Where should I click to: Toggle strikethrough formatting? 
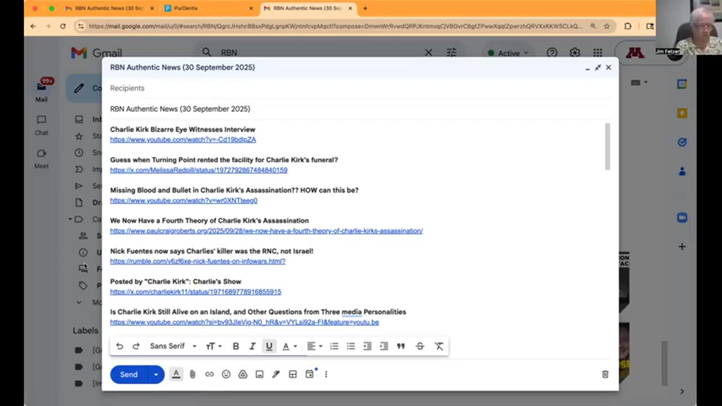(x=420, y=346)
